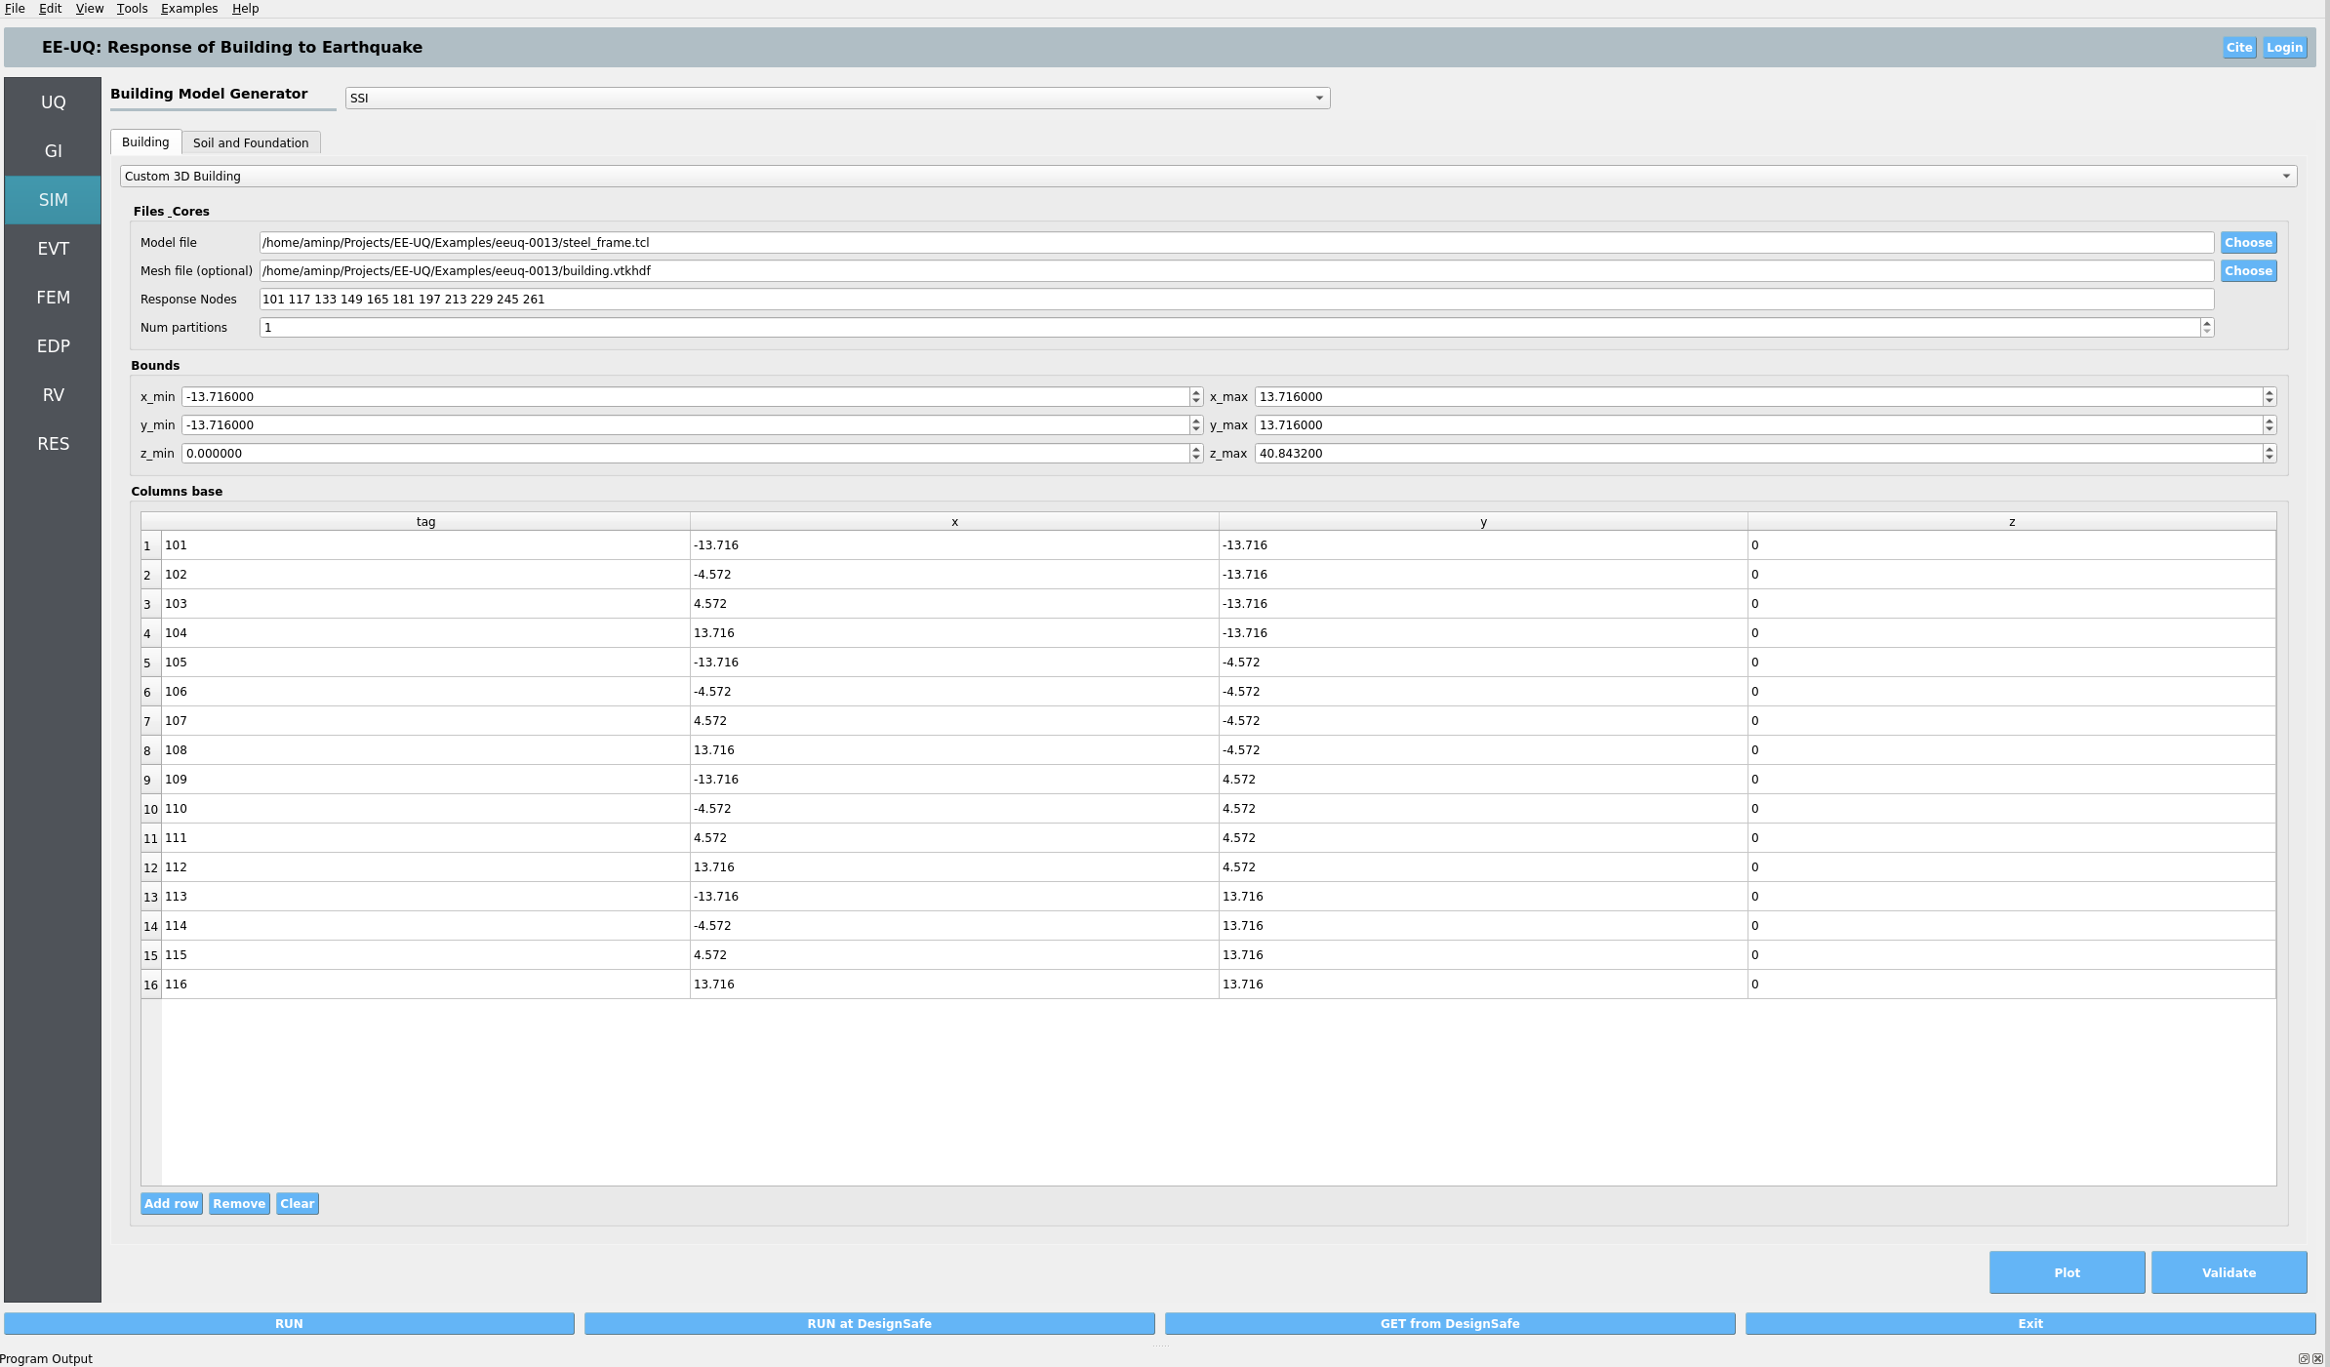Increment the x_min bound value

click(x=1196, y=392)
